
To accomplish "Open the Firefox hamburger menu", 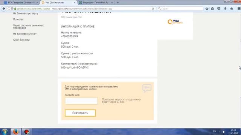I will coord(239,9).
